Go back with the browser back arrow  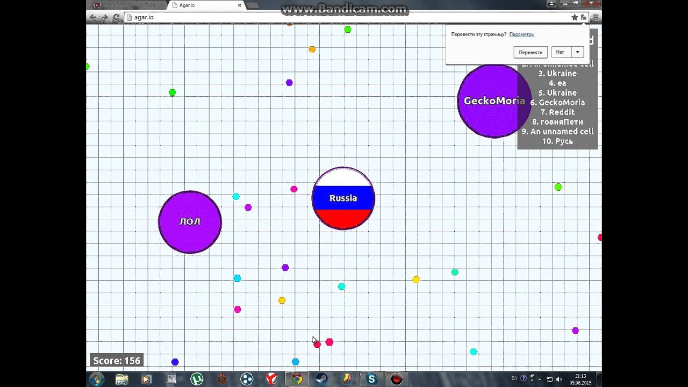click(x=93, y=17)
